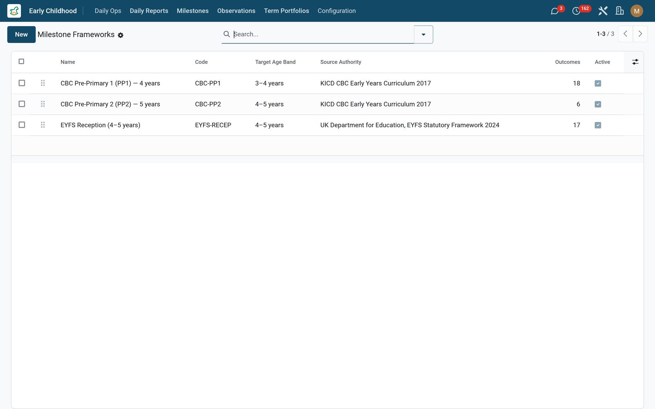Click the CBC-PP2 code cell
The image size is (655, 409).
208,104
